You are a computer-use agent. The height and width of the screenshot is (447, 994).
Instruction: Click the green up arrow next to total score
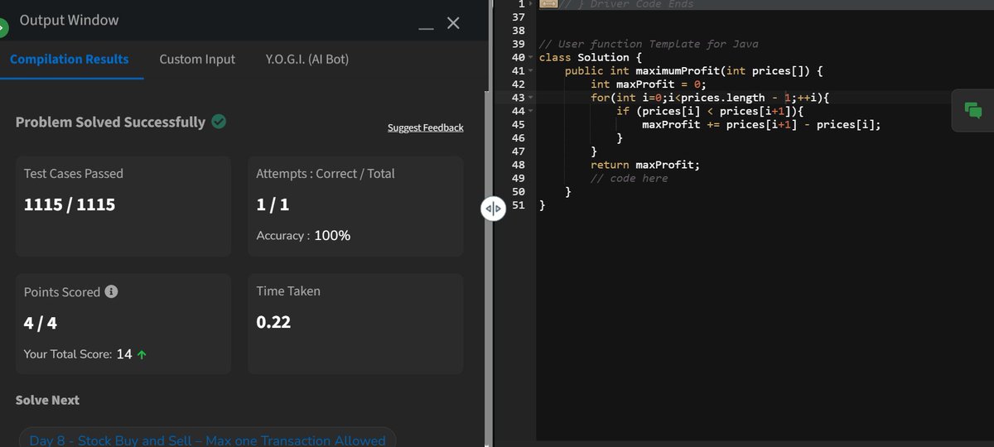click(142, 354)
